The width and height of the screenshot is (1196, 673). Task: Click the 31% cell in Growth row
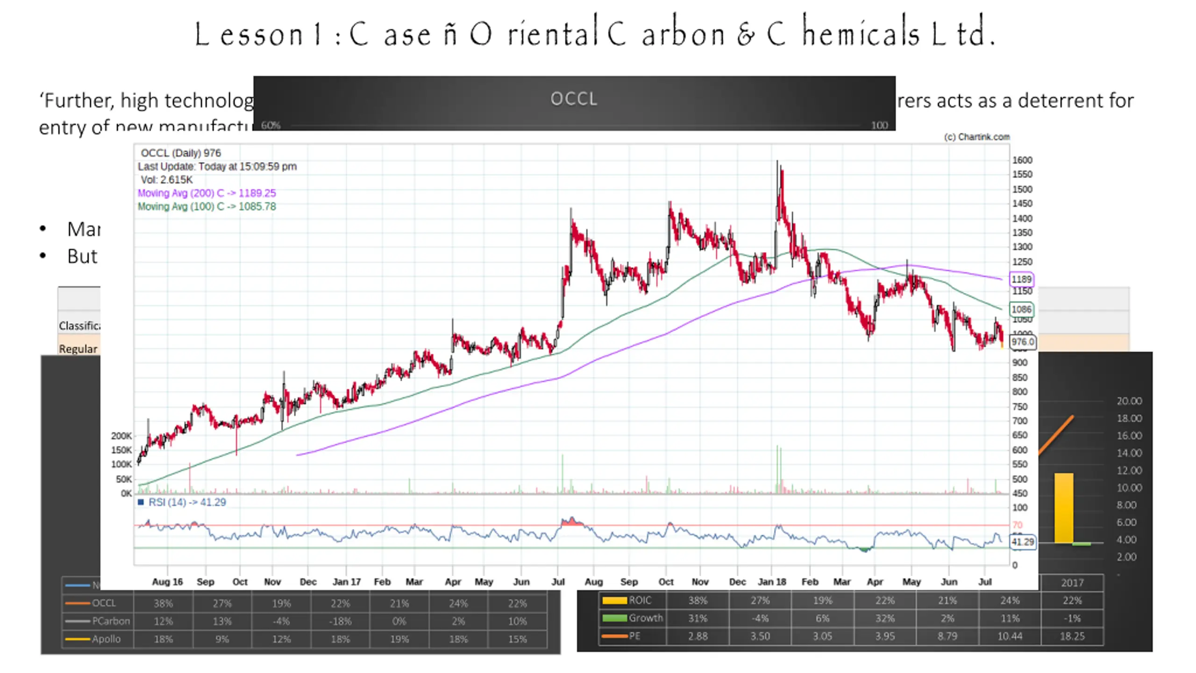pyautogui.click(x=698, y=618)
